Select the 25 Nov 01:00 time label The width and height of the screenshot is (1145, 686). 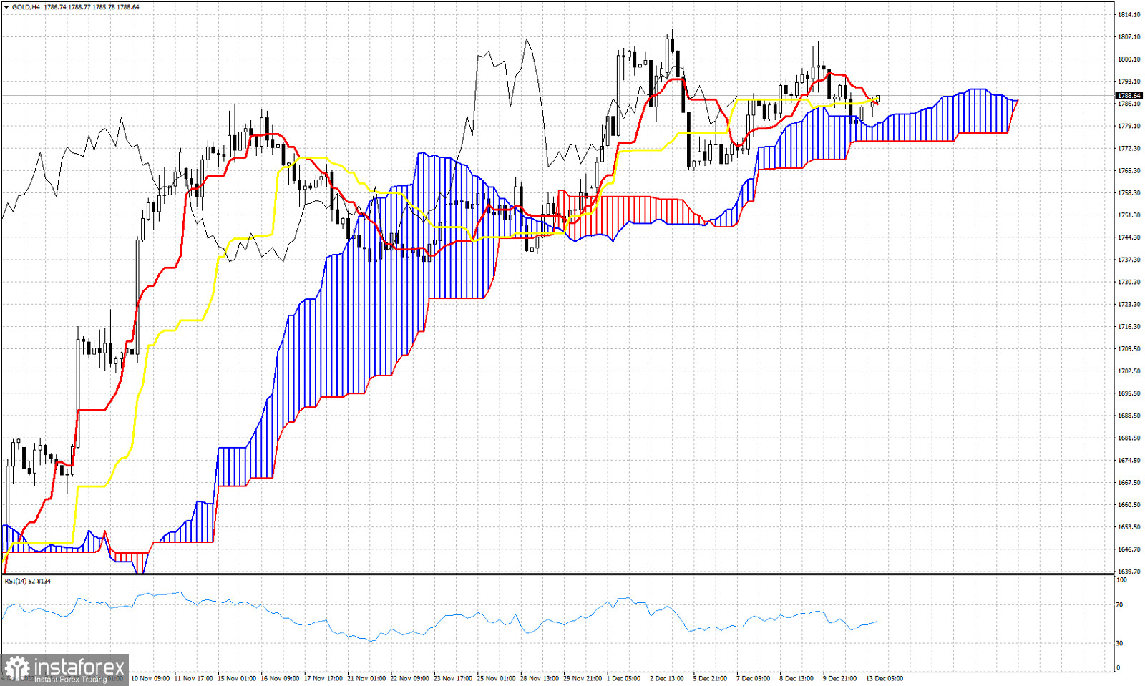tap(496, 678)
